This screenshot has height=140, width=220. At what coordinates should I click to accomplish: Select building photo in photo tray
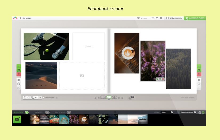(34, 119)
